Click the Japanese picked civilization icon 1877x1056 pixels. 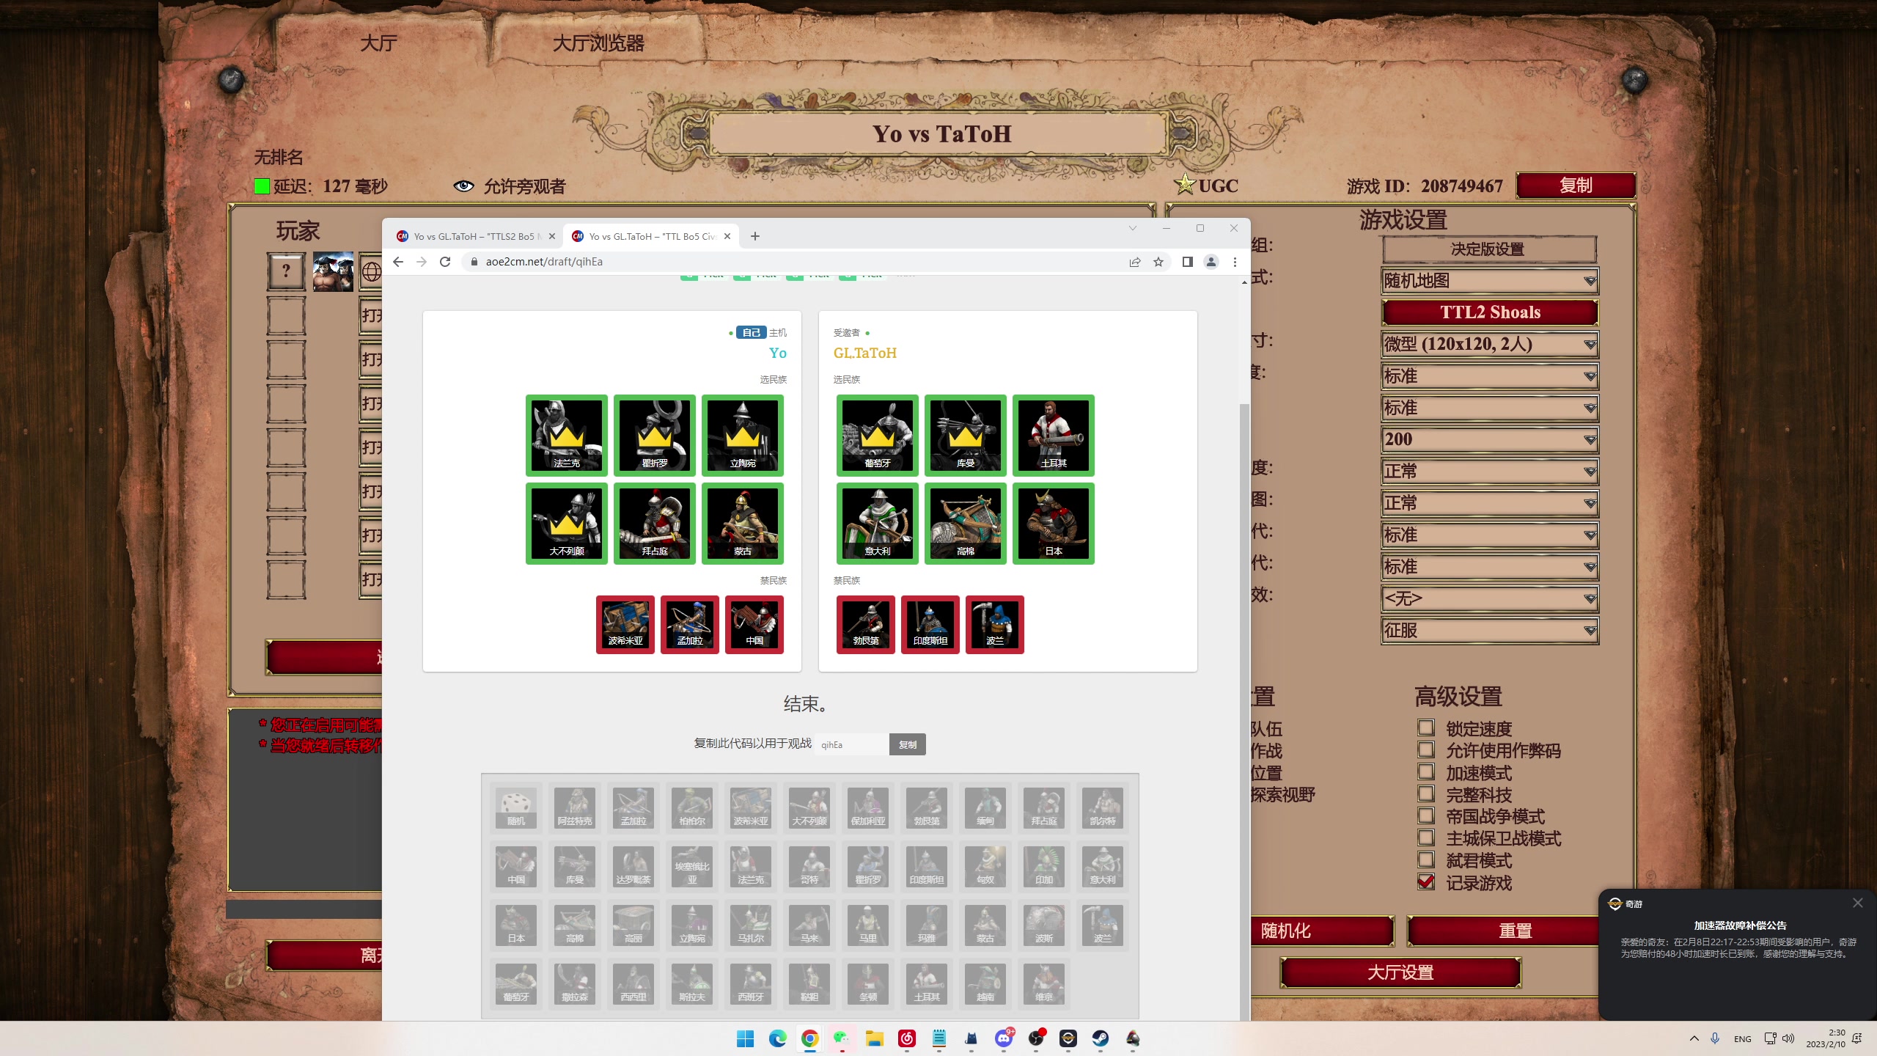click(1053, 523)
